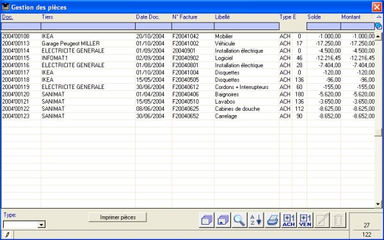Click the A-Z sort icon

point(255,220)
